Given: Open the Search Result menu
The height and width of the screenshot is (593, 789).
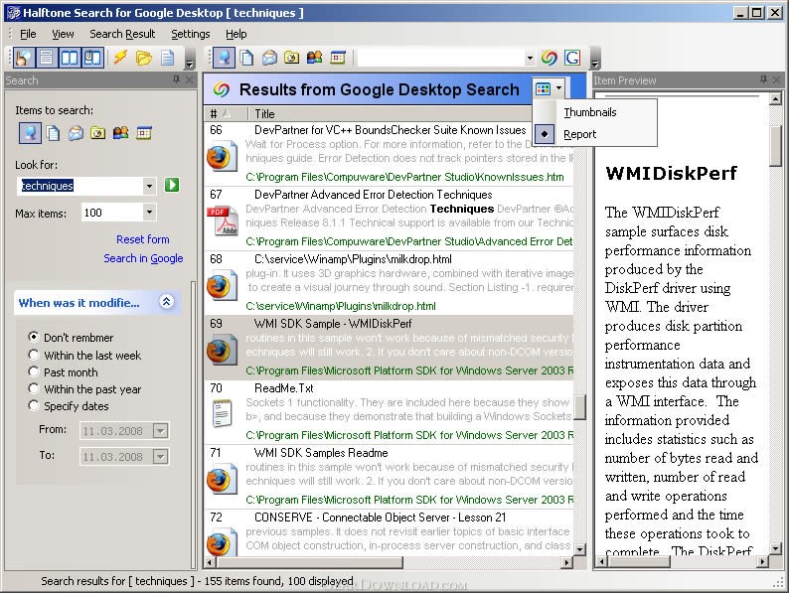Looking at the screenshot, I should (x=122, y=34).
